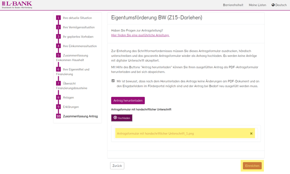Select step 10 Zusammenfassung Antrag

pos(80,116)
